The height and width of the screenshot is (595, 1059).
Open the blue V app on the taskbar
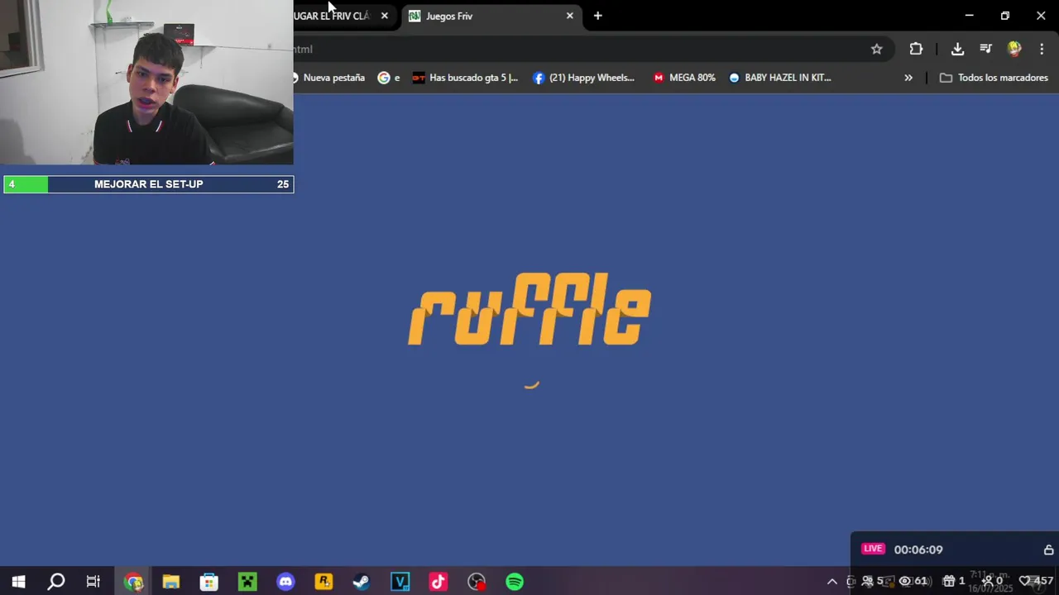click(400, 582)
